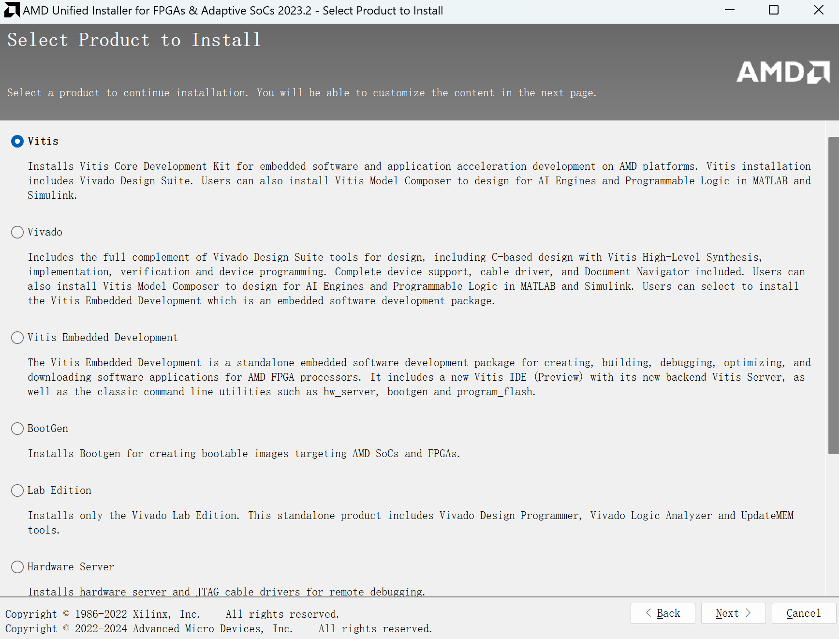Maximize the installer window
The width and height of the screenshot is (839, 639).
pos(774,10)
